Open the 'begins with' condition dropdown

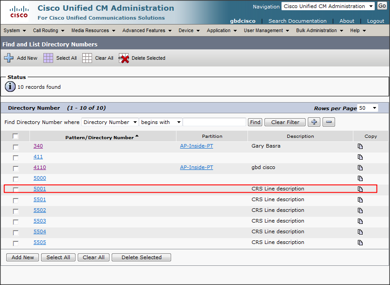click(x=161, y=122)
